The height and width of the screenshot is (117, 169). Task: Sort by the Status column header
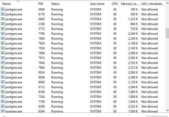(69, 4)
